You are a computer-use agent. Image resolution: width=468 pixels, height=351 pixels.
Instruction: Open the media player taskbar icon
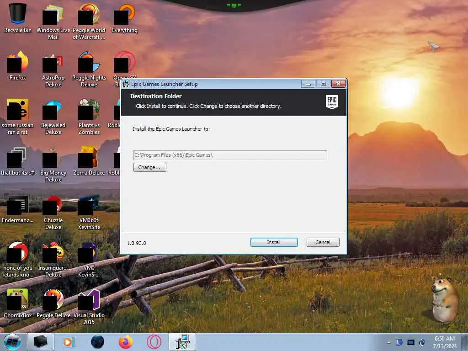68,342
